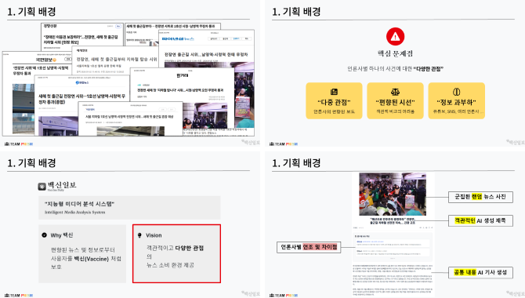This screenshot has width=525, height=298.
Task: Click the "객관적인 AI 생성 제목" label box
Action: click(x=480, y=220)
